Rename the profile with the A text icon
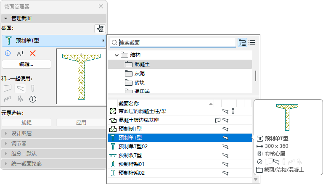This screenshot has height=184, width=323. pyautogui.click(x=20, y=53)
